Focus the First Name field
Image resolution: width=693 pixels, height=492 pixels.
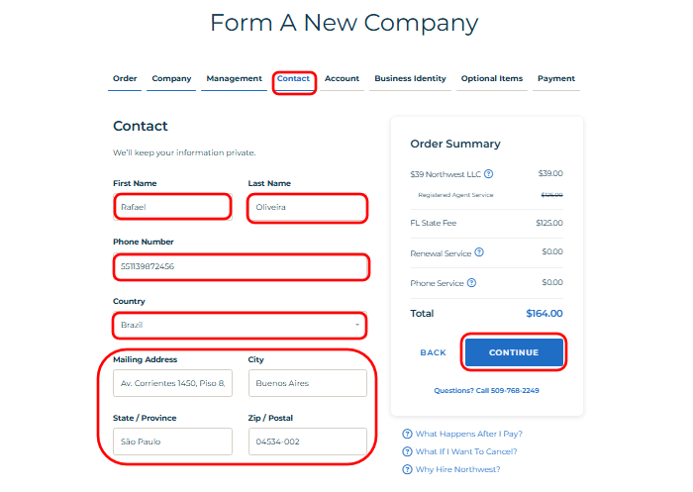click(172, 208)
